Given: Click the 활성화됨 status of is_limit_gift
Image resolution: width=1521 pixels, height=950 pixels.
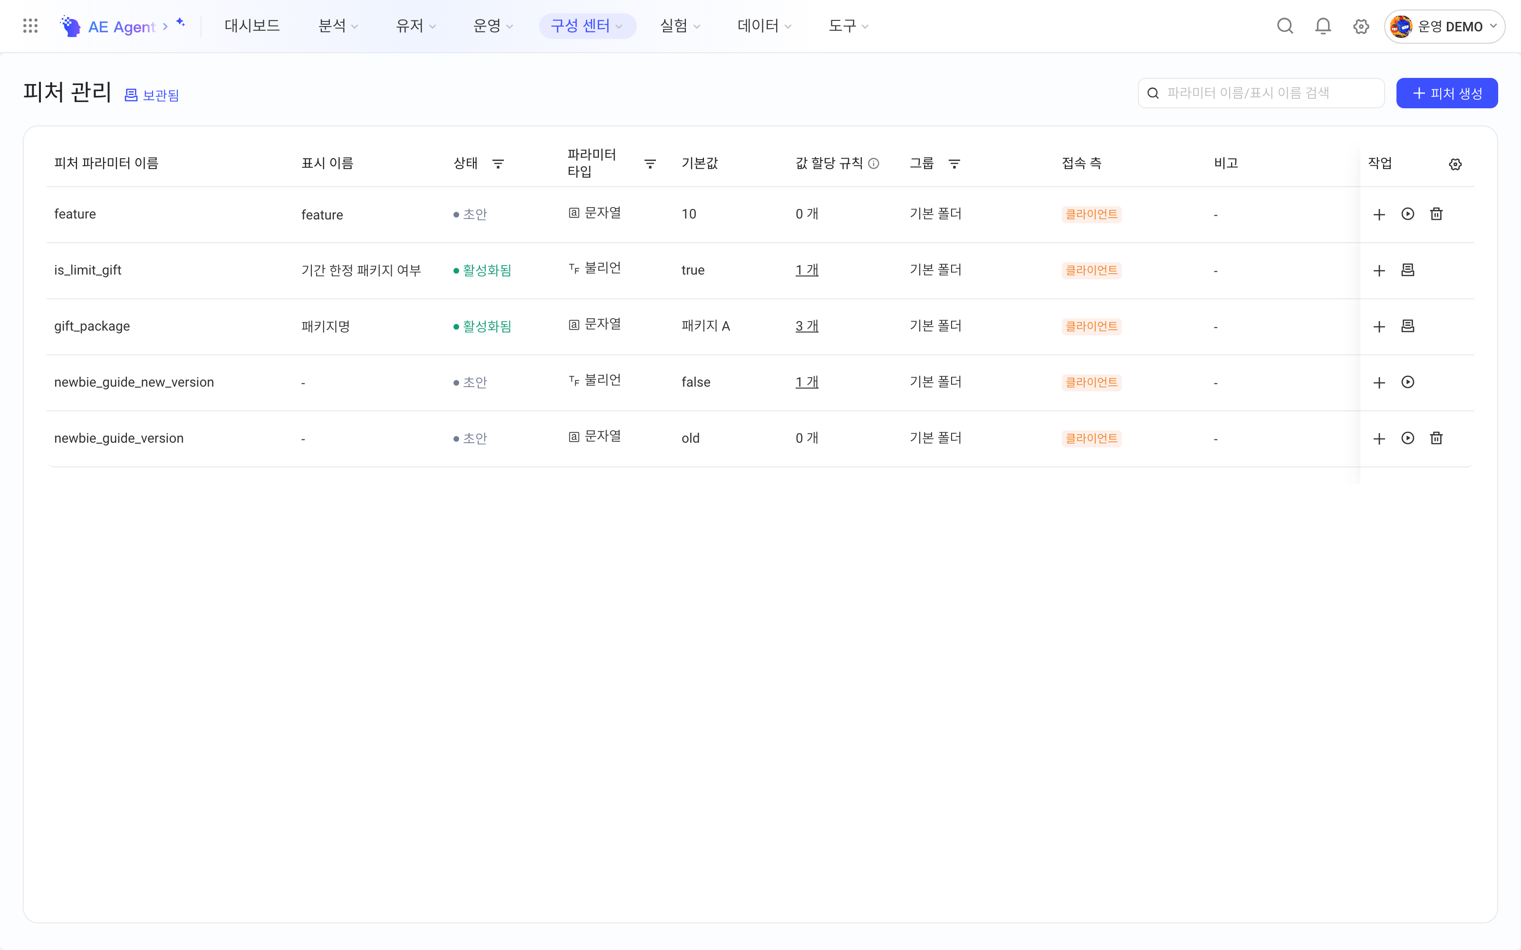Looking at the screenshot, I should (483, 270).
